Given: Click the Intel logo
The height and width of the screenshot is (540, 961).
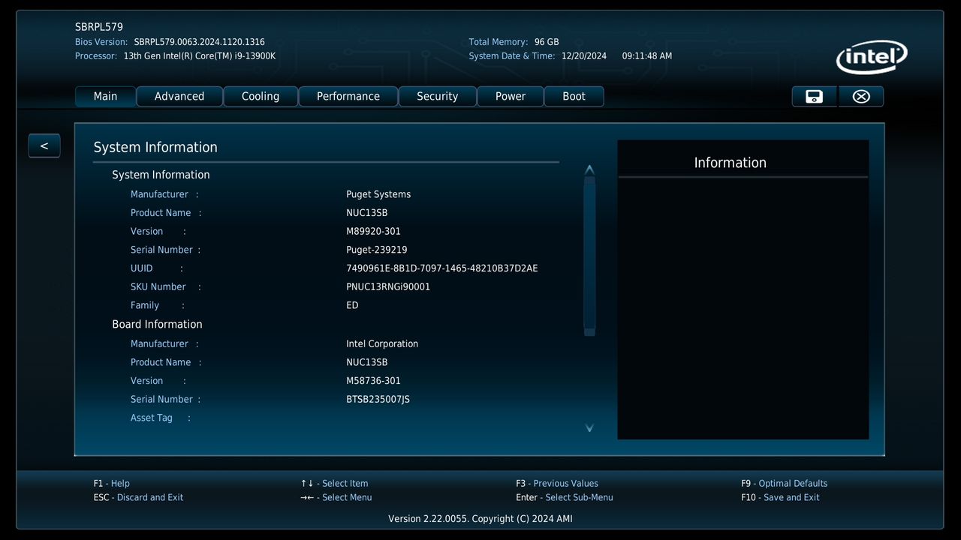Looking at the screenshot, I should point(872,57).
